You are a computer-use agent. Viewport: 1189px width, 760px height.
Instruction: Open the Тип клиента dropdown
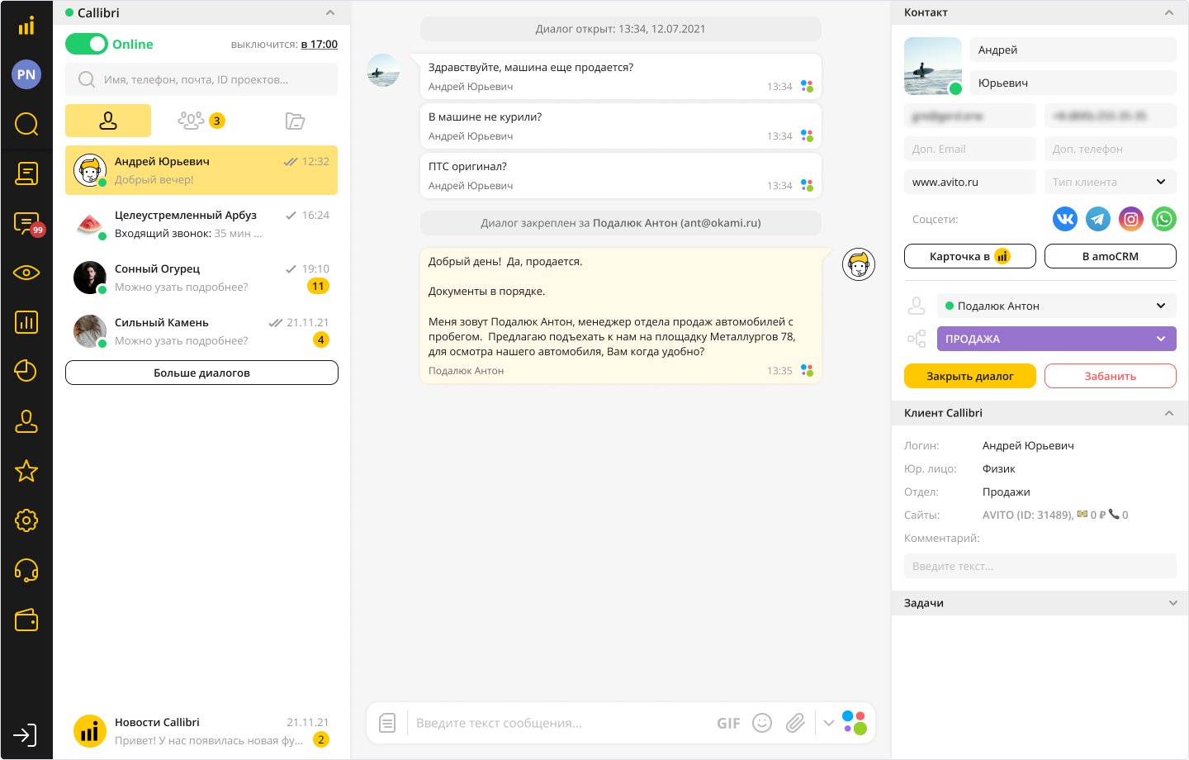pos(1110,182)
